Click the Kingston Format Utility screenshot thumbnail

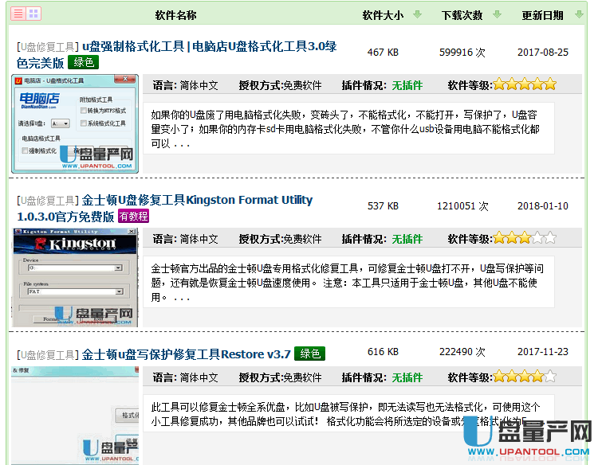coord(75,277)
